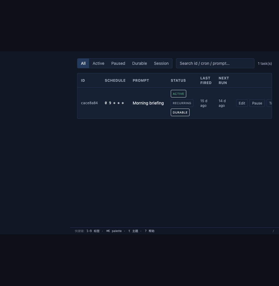The height and width of the screenshot is (286, 279).
Task: Click the STATUS column header
Action: (x=178, y=81)
